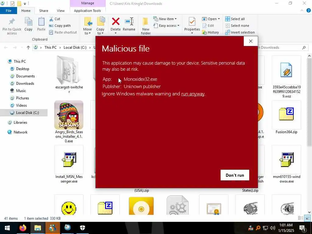312x234 pixels.
Task: Select Angry_Birds_Seasons_Installer_4.1.0.exe
Action: (69, 122)
